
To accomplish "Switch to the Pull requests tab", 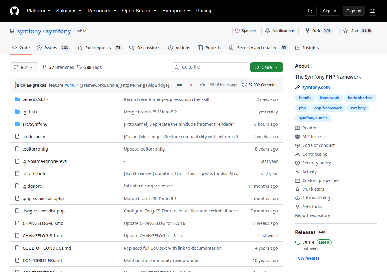I will pyautogui.click(x=99, y=48).
